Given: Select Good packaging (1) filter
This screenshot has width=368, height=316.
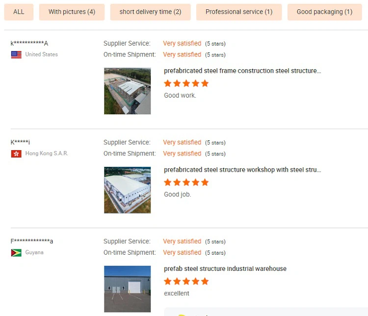Looking at the screenshot, I should click(324, 12).
